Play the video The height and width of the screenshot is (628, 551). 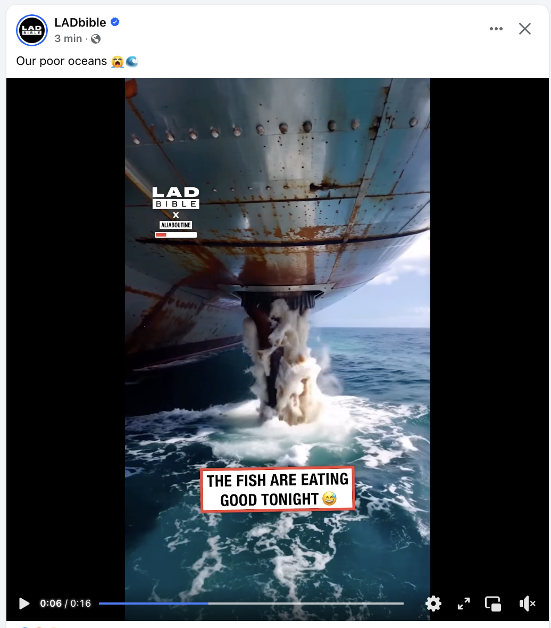click(x=24, y=603)
